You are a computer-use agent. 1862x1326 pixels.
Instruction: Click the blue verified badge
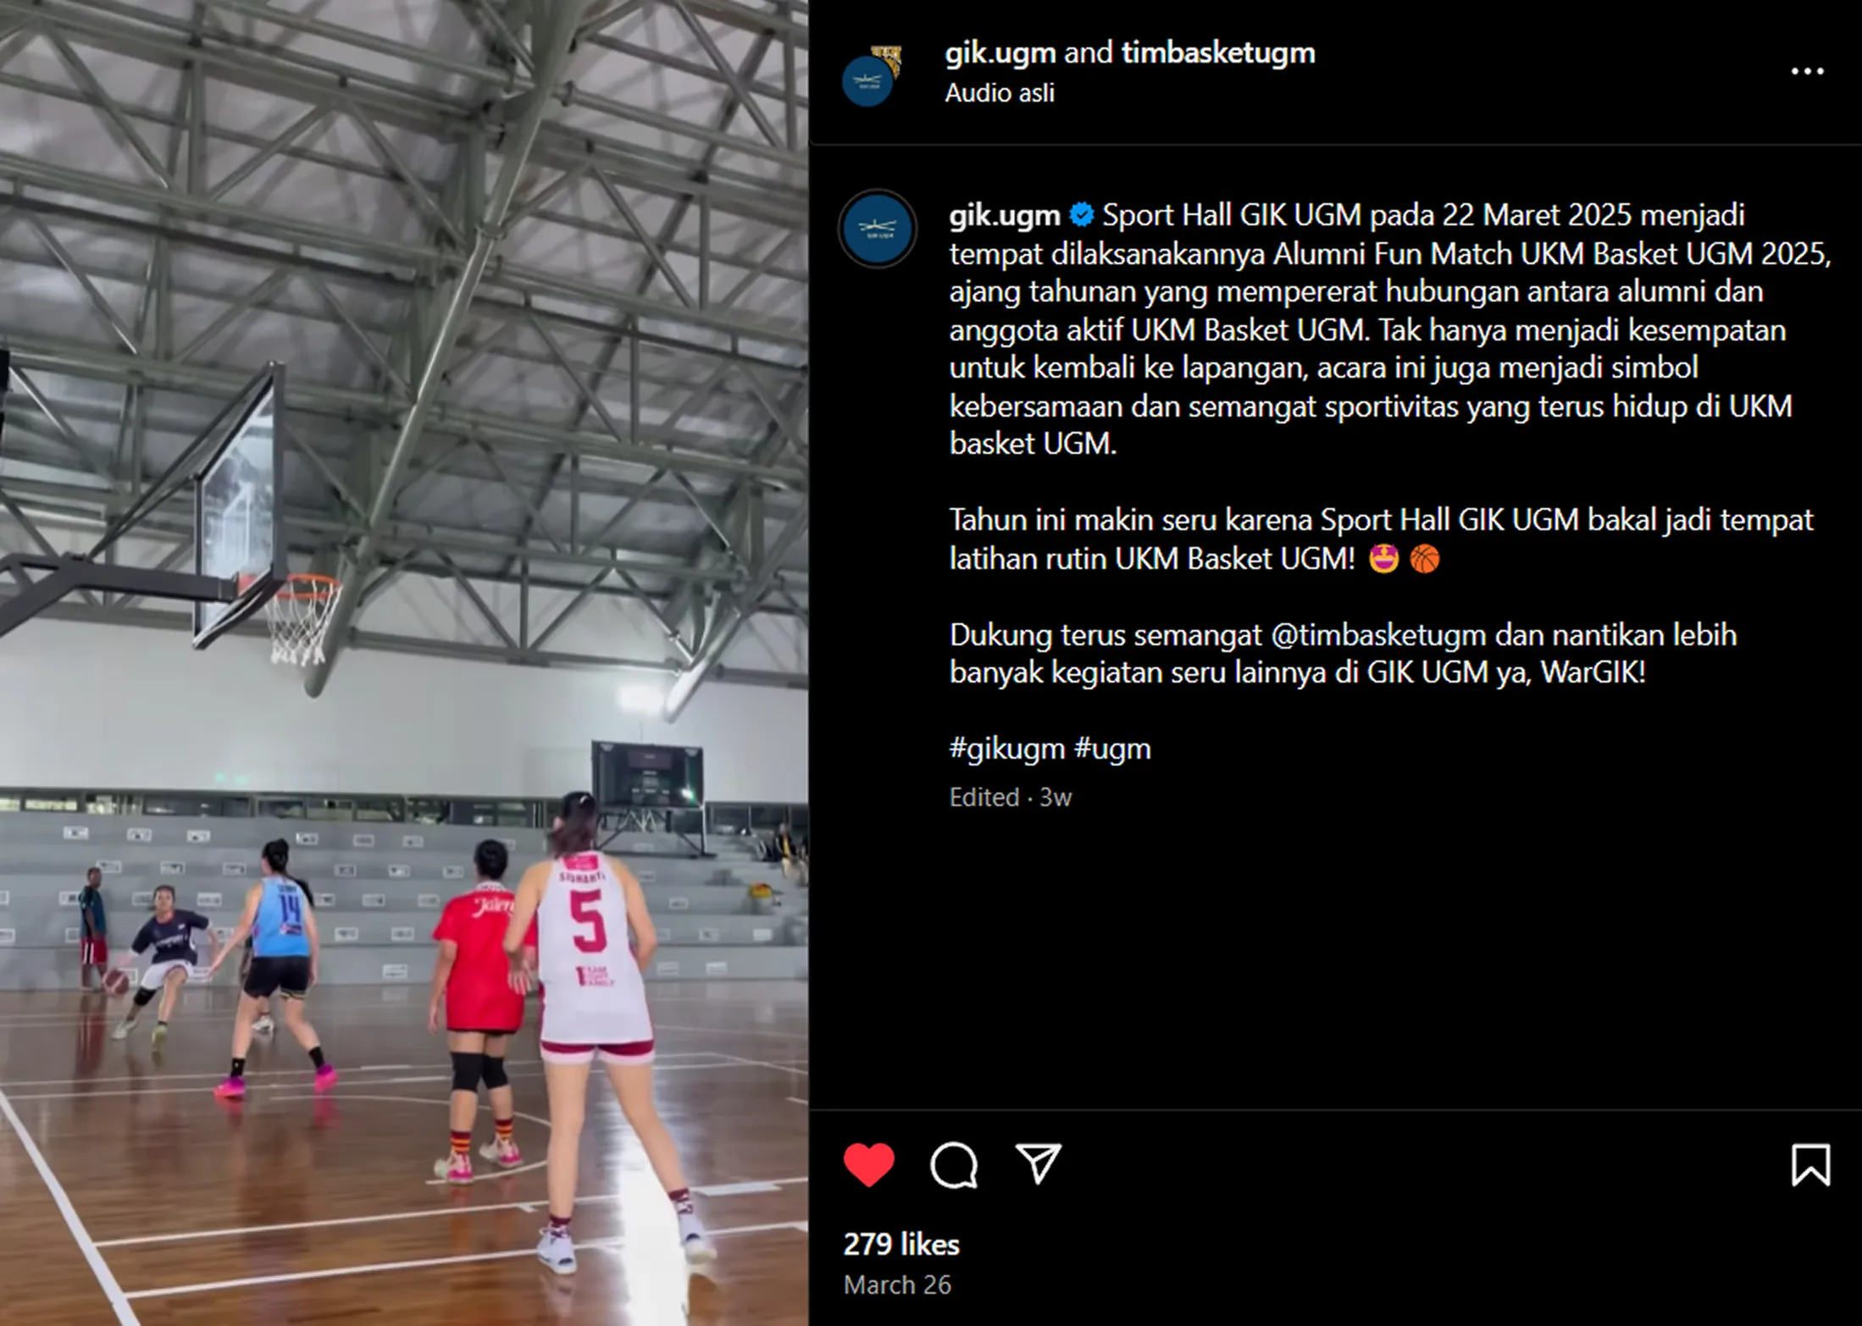click(x=1081, y=215)
